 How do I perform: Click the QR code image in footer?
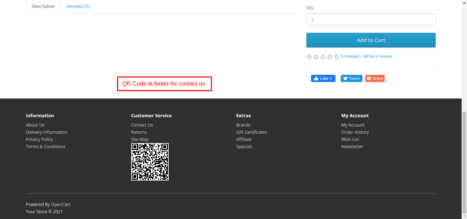(150, 162)
